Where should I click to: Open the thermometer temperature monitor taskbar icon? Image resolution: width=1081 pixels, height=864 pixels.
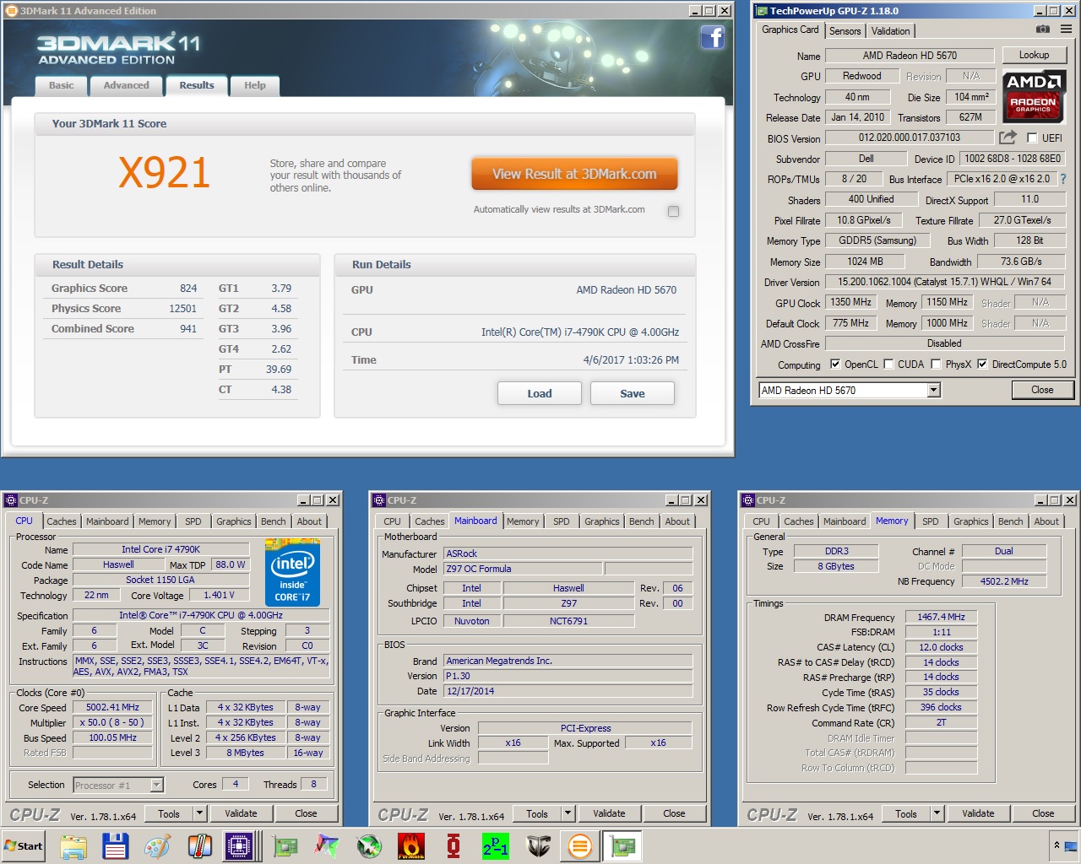click(x=198, y=846)
